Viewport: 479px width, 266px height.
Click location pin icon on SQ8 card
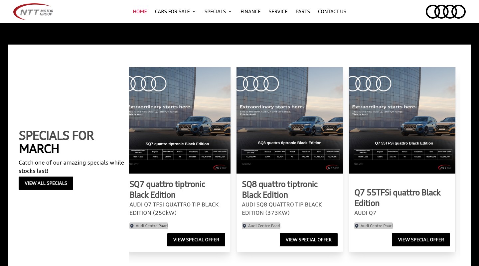click(244, 226)
